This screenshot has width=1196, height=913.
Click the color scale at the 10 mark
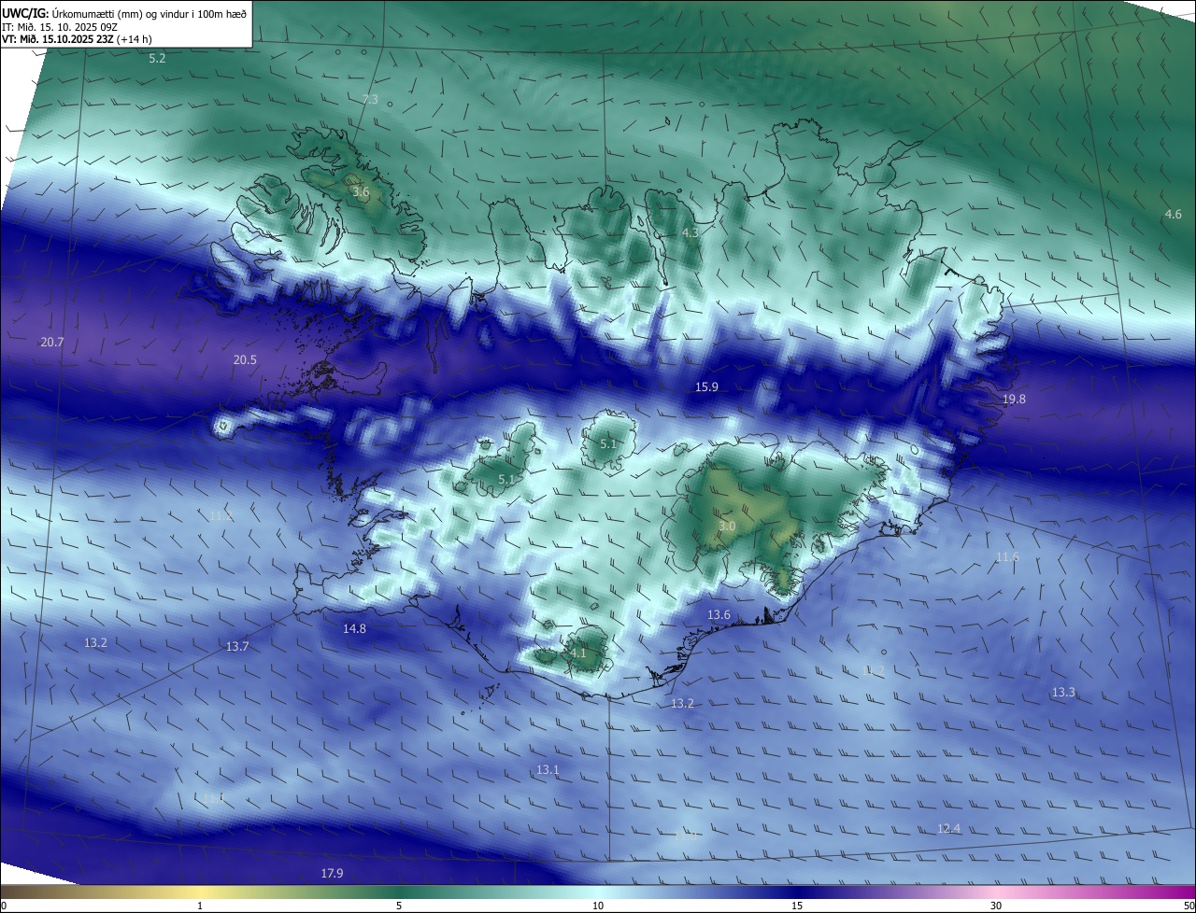pos(598,906)
